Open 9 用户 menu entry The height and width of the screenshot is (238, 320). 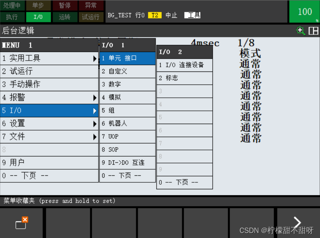[49, 163]
